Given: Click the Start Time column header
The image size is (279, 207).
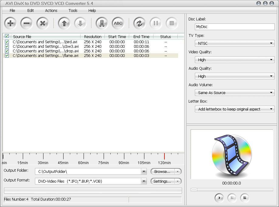Looking at the screenshot, I should (x=117, y=37).
